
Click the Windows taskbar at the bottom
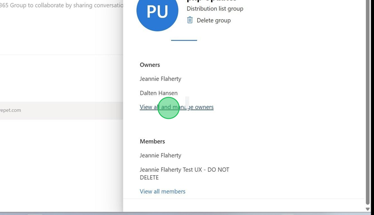pos(187,213)
